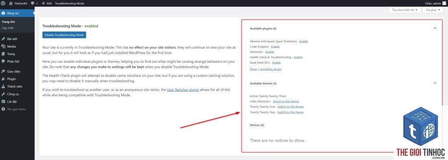Image resolution: width=448 pixels, height=160 pixels.
Task: Expand Tùy chọn hiển thị screen options
Action: (405, 10)
